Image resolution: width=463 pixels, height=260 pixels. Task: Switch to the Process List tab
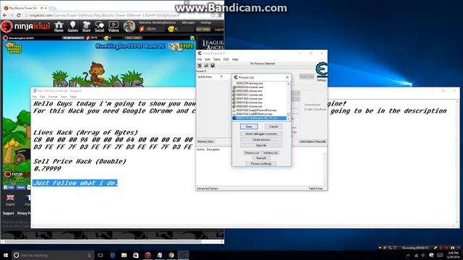pyautogui.click(x=252, y=152)
